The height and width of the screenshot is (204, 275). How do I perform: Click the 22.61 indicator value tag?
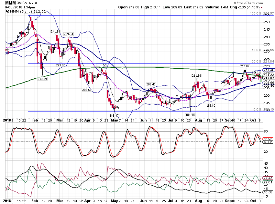click(268, 182)
